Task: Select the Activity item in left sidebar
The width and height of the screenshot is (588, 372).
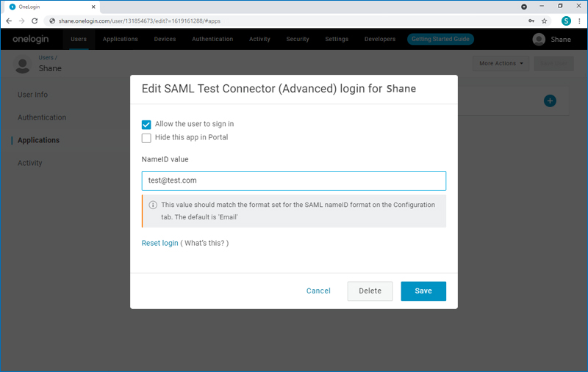Action: click(x=30, y=163)
